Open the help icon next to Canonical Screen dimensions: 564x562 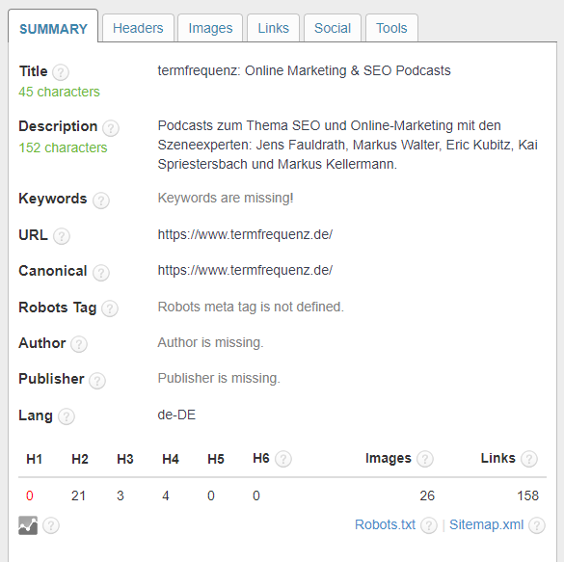(x=100, y=273)
